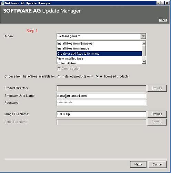Viewport: 171px width, 173px height.
Task: Open the Action dropdown arrow
Action: (x=143, y=36)
